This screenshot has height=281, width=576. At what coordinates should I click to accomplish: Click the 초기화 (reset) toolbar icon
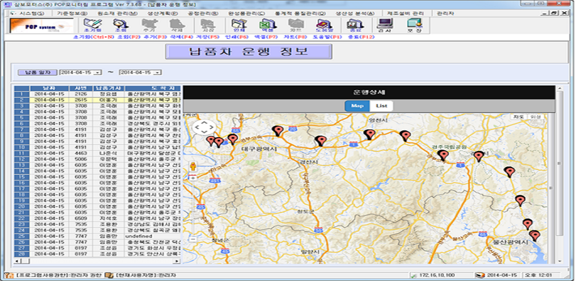[x=92, y=25]
